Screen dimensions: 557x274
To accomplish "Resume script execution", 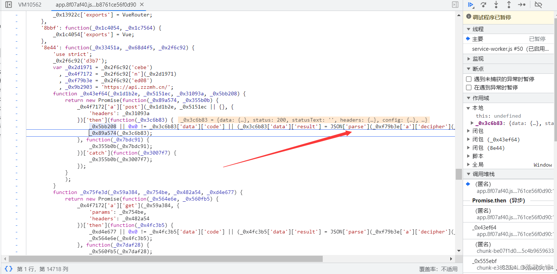I will click(x=471, y=5).
